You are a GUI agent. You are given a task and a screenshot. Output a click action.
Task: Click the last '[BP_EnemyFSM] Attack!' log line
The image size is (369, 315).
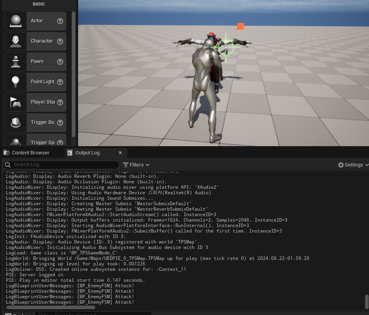click(70, 302)
